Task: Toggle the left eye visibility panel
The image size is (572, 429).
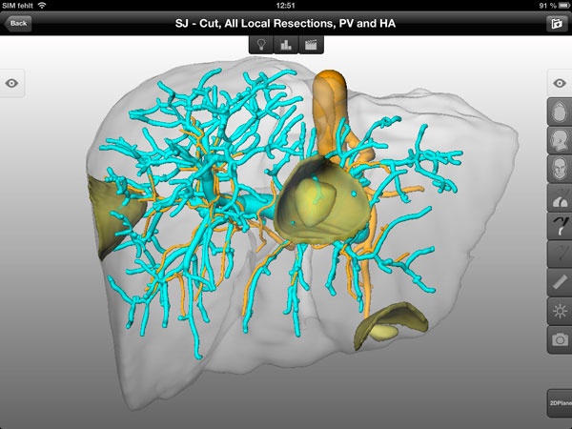Action: pos(11,83)
